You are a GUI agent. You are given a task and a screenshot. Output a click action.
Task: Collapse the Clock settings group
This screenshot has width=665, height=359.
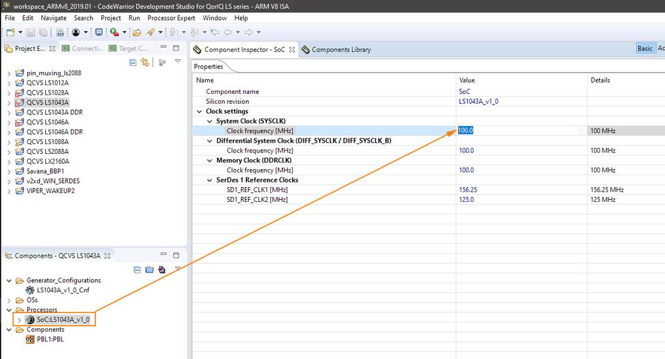[199, 111]
